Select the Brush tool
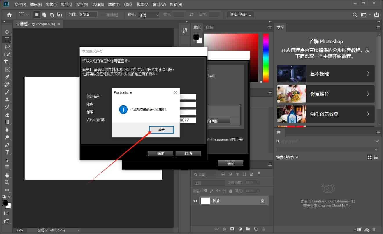383x234 pixels. 7,92
